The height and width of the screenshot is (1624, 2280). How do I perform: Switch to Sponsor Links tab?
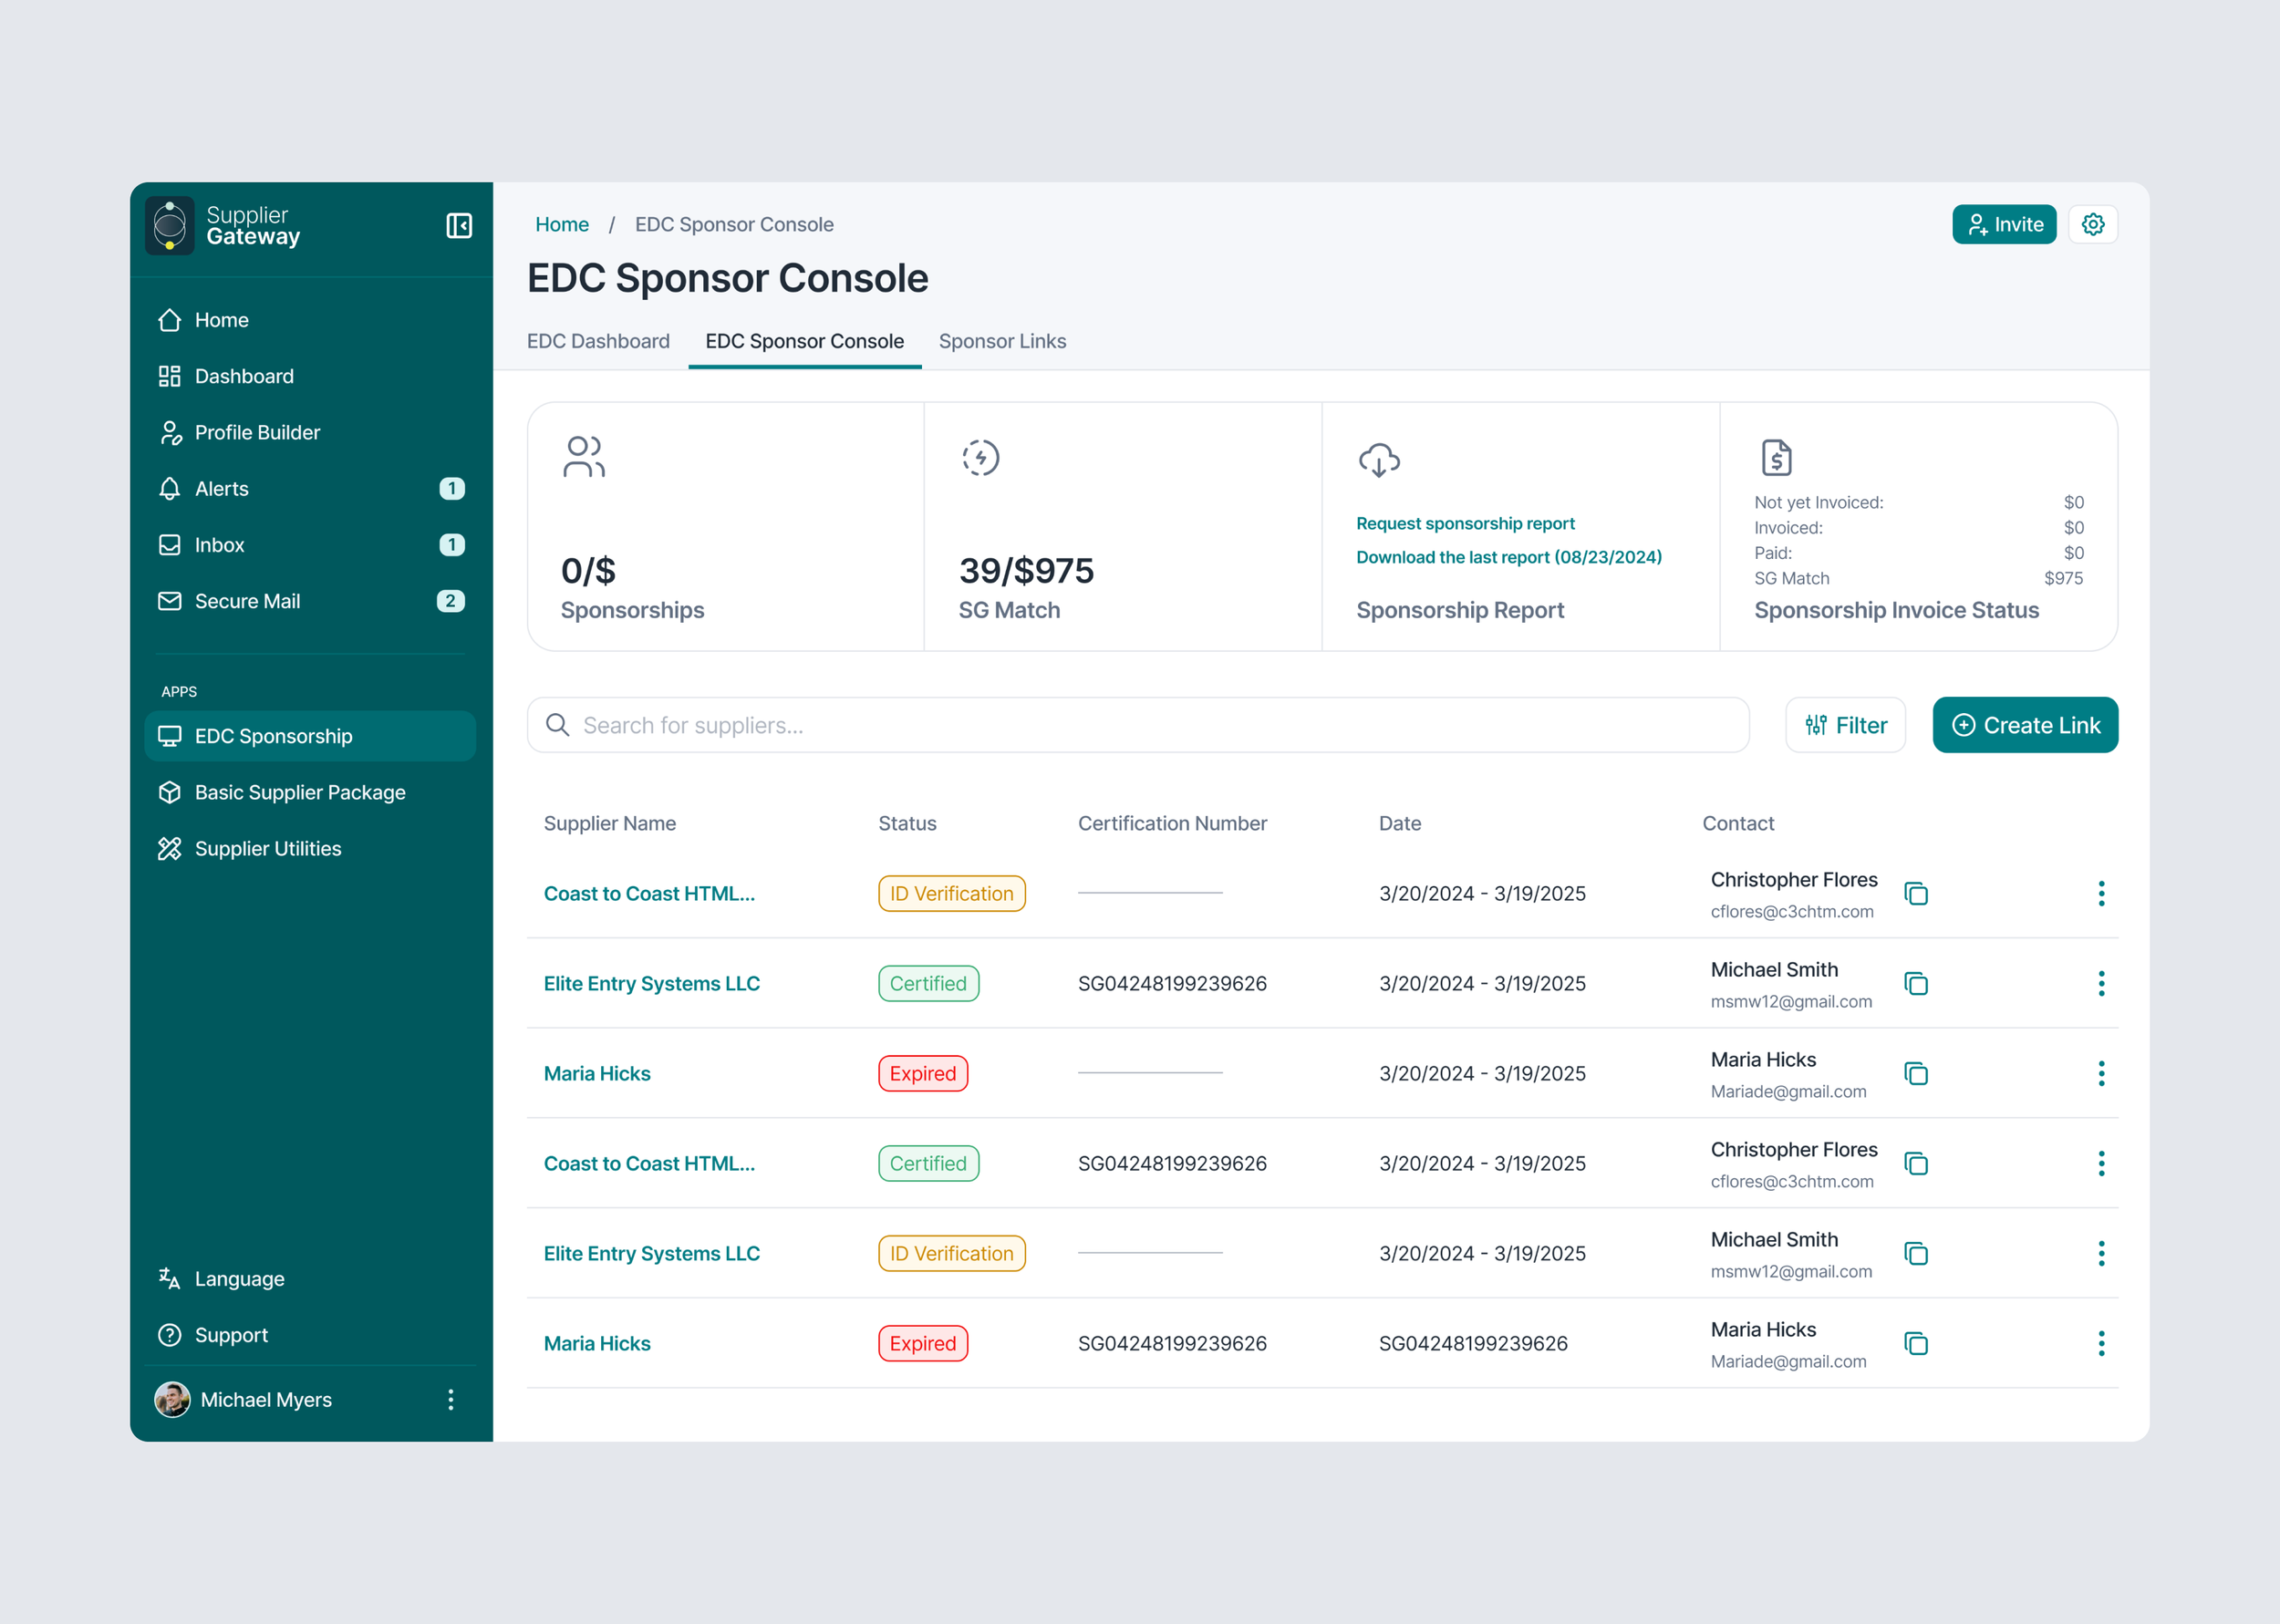1001,342
